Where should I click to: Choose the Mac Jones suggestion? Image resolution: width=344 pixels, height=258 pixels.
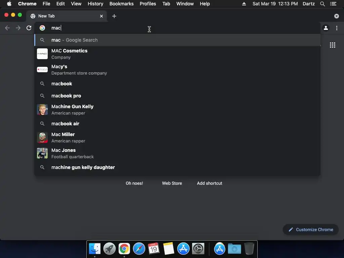177,153
